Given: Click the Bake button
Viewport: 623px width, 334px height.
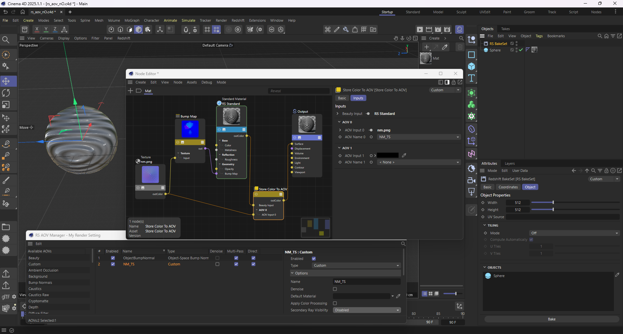Looking at the screenshot, I should [552, 319].
